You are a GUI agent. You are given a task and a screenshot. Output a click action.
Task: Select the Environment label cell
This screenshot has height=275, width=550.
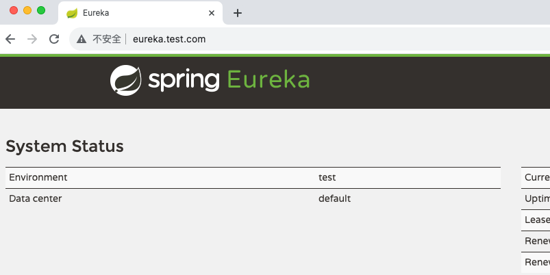click(x=38, y=177)
